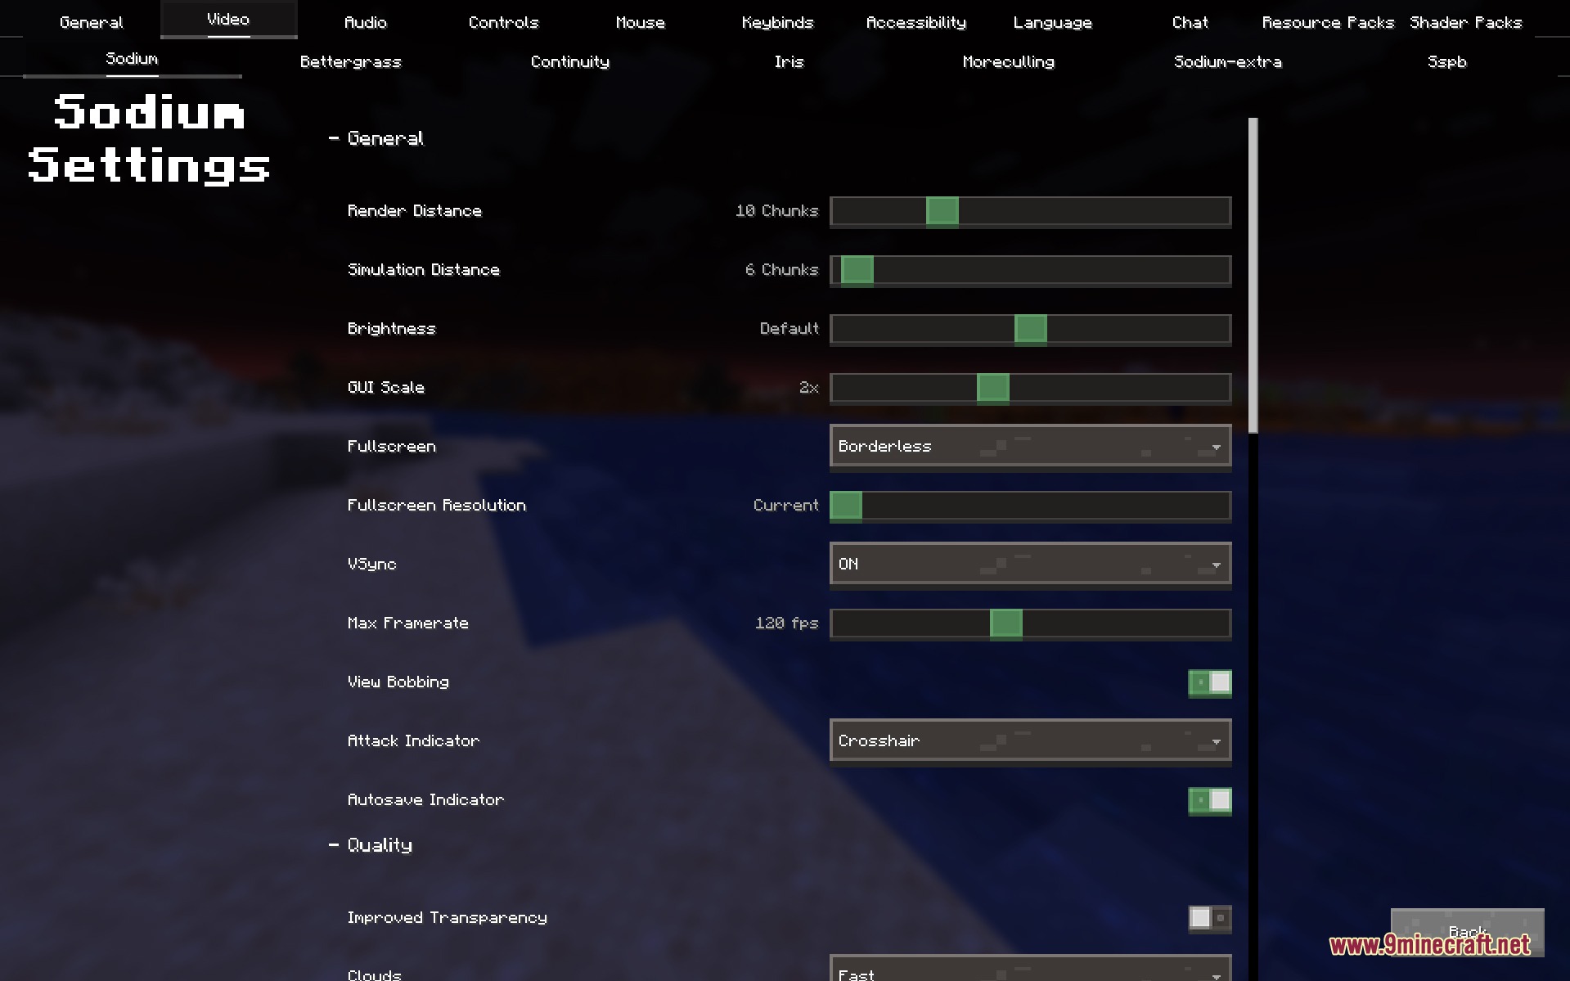Select the Sodium sub-tab
Viewport: 1570px width, 981px height.
(x=132, y=59)
